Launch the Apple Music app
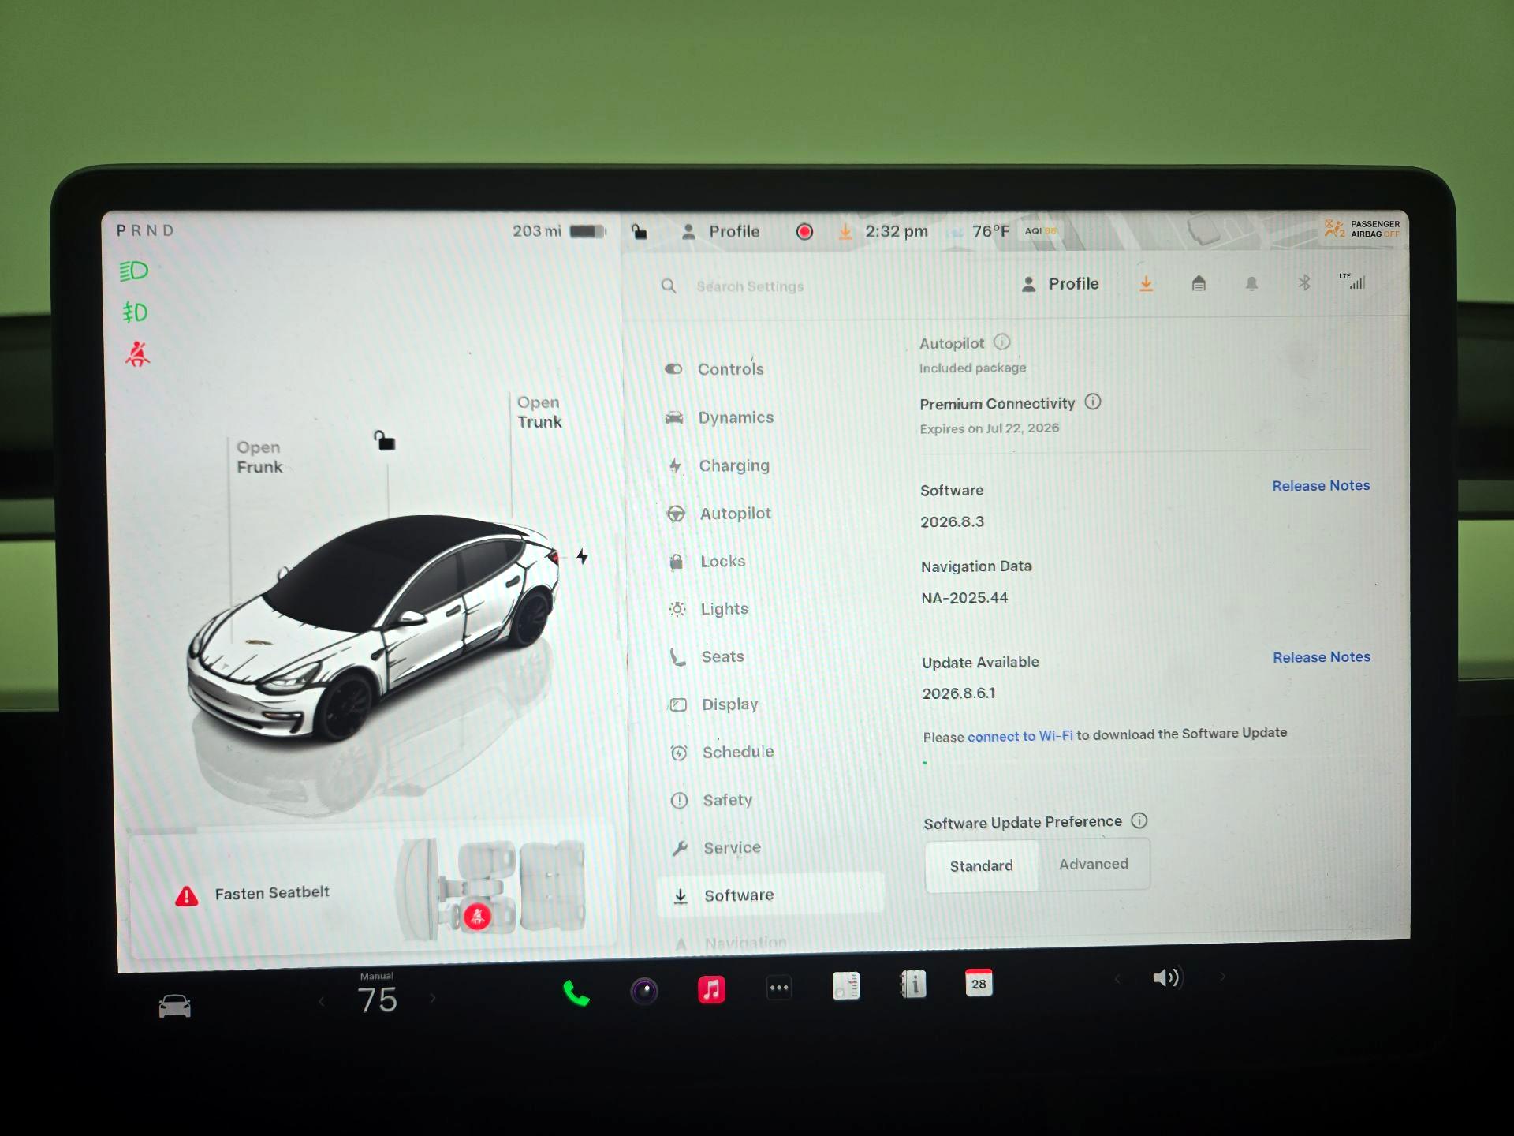 pos(711,988)
